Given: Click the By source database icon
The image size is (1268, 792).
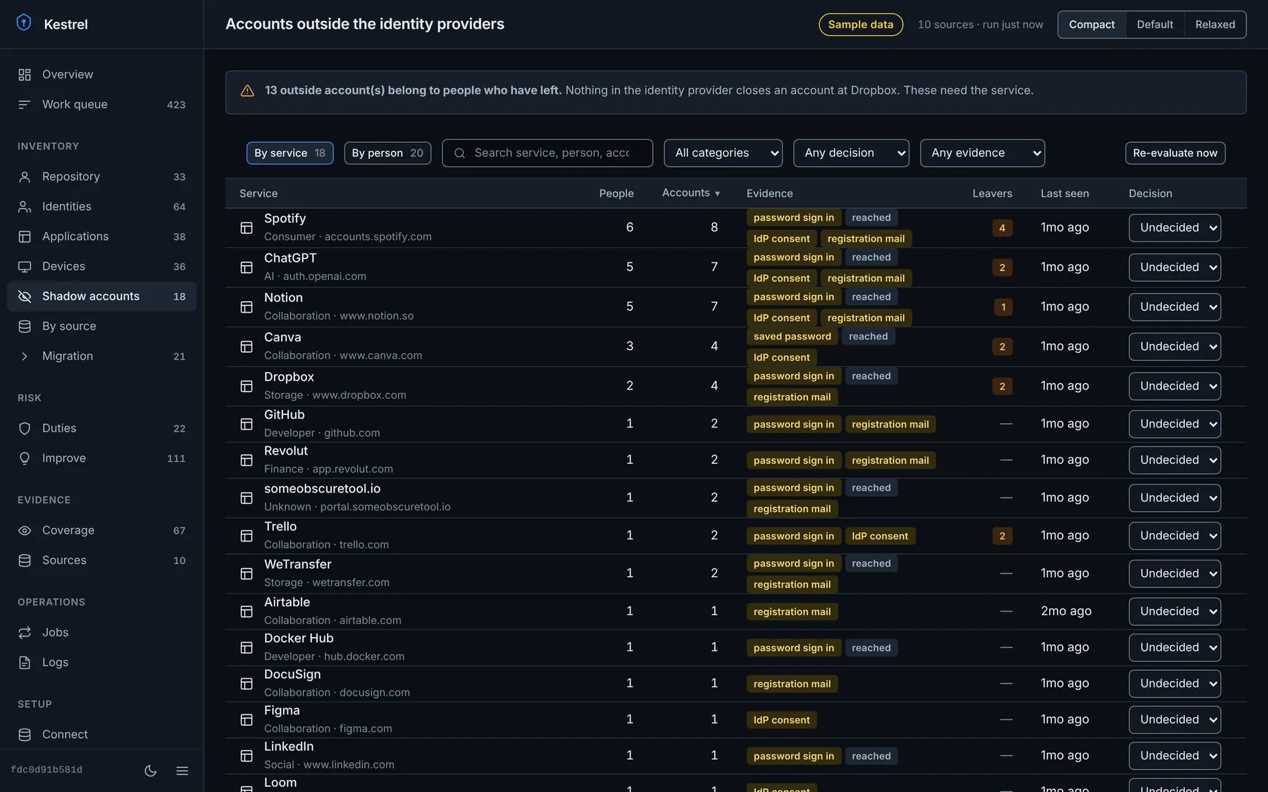Looking at the screenshot, I should tap(25, 327).
